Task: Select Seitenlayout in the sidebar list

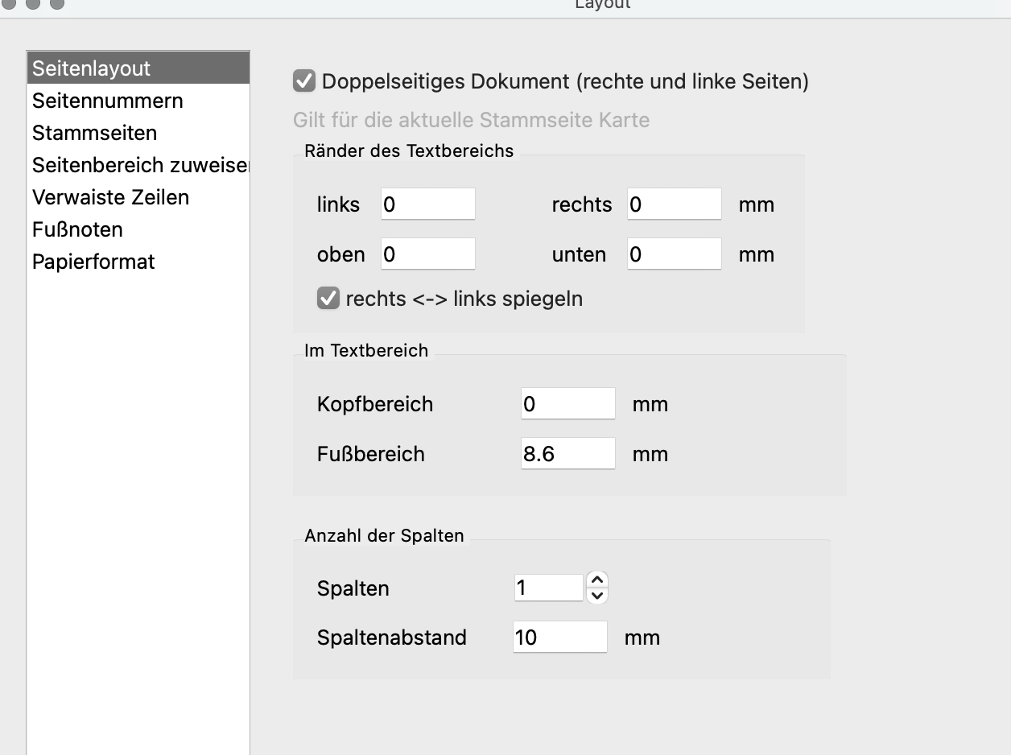Action: (x=92, y=68)
